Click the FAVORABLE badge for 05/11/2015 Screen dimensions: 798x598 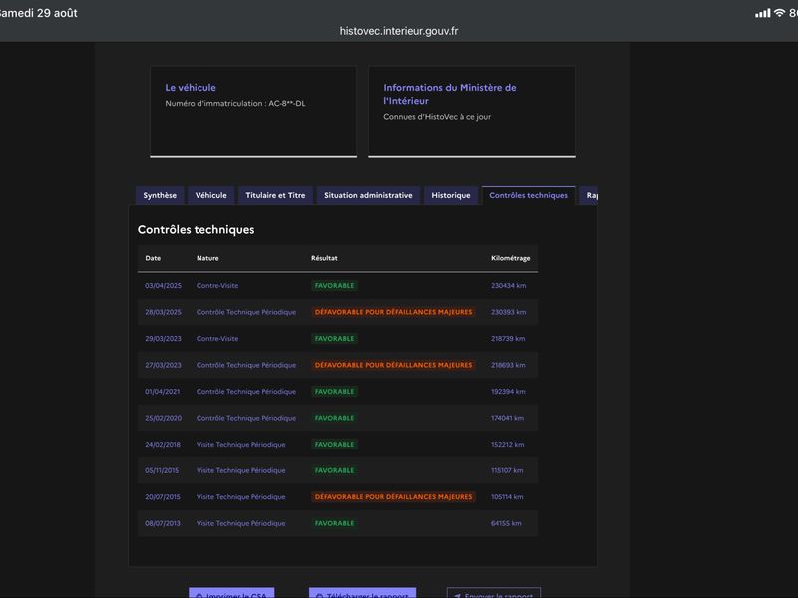click(x=334, y=470)
